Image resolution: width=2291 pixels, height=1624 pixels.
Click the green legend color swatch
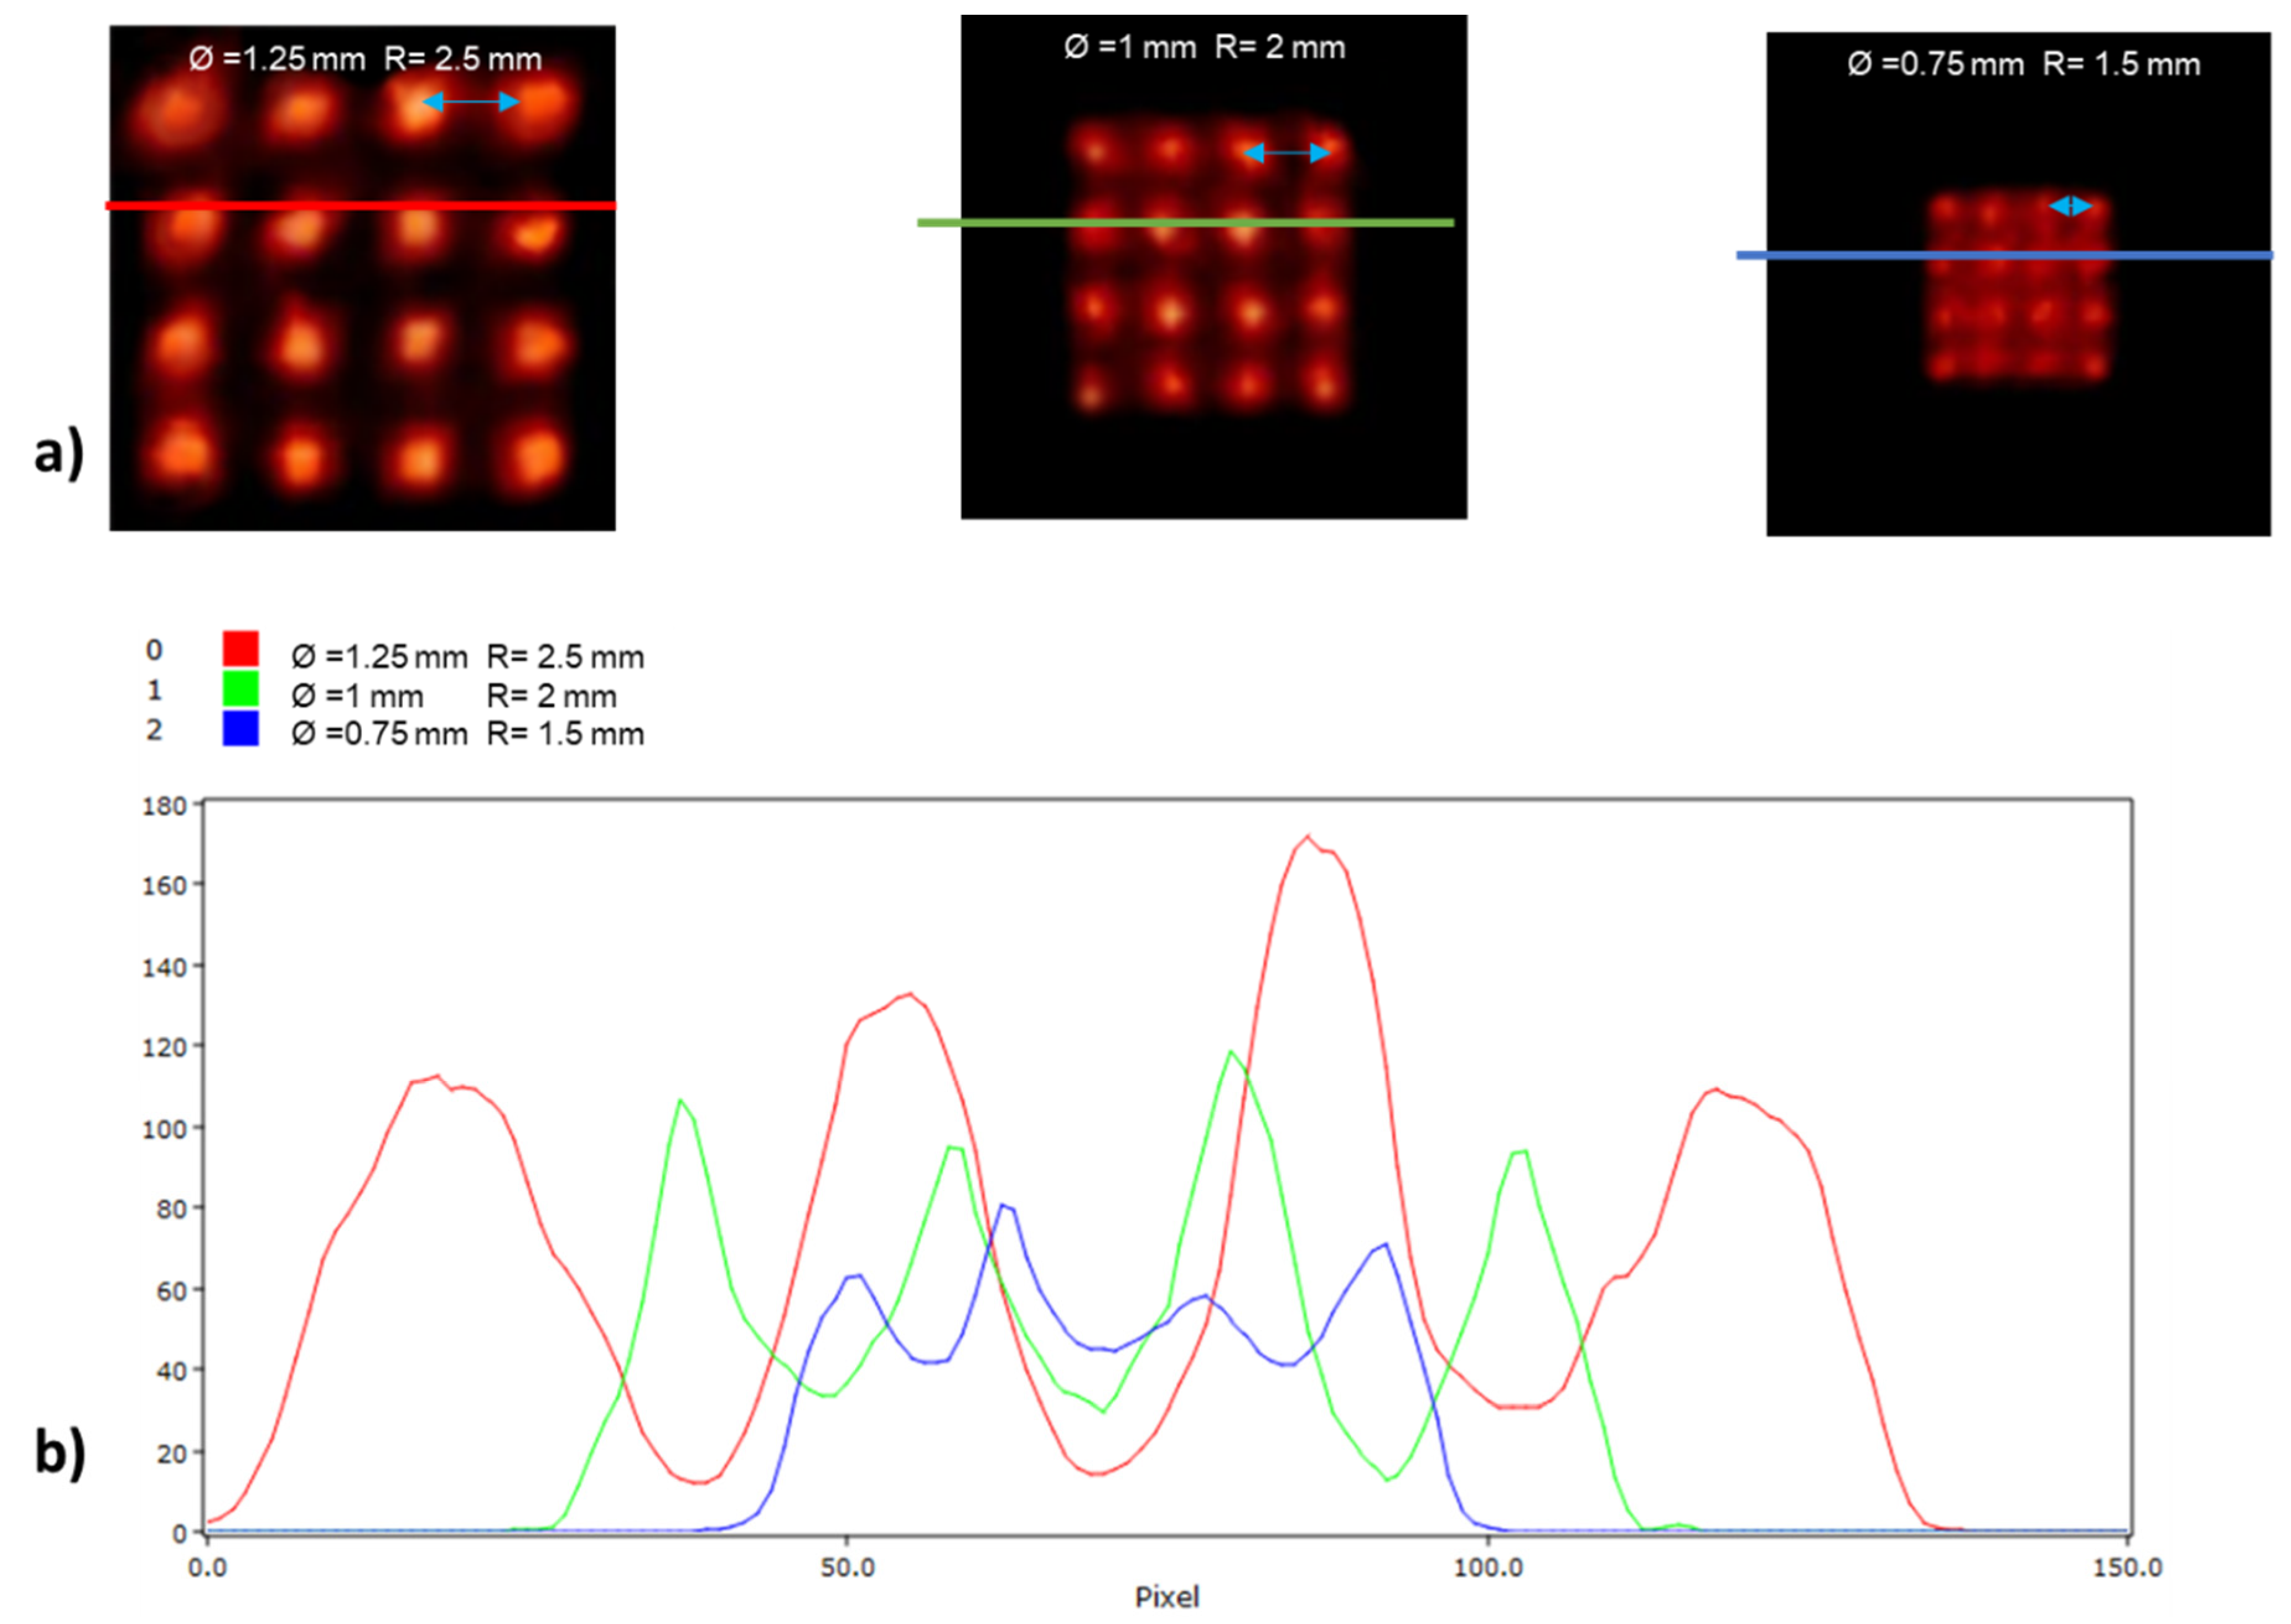(x=240, y=689)
